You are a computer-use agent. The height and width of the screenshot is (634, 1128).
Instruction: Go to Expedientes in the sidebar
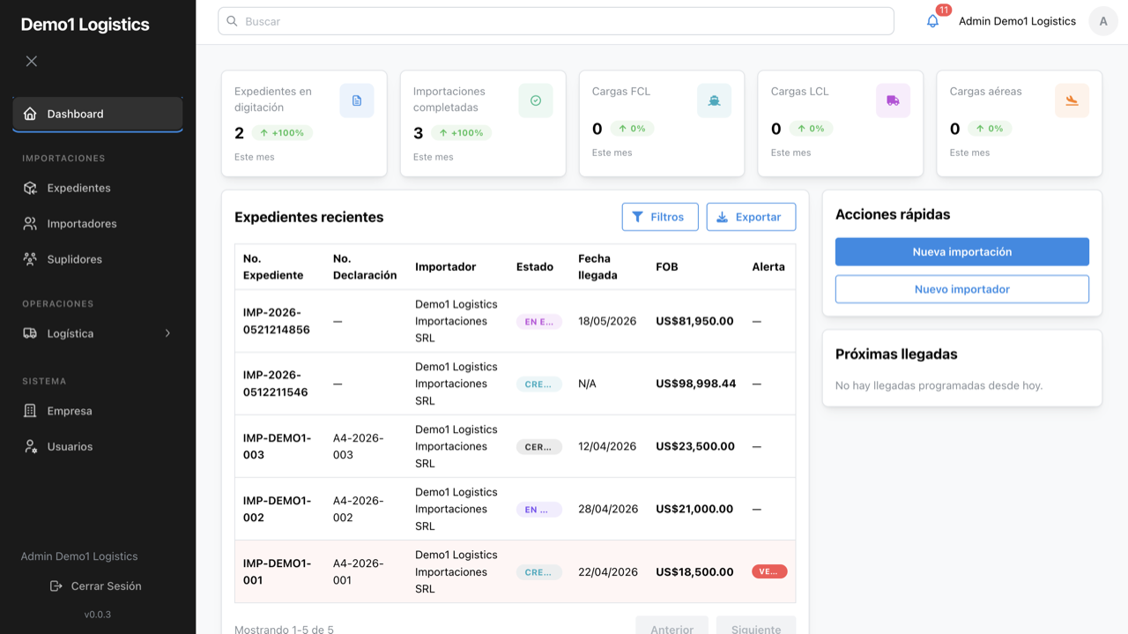(x=98, y=188)
